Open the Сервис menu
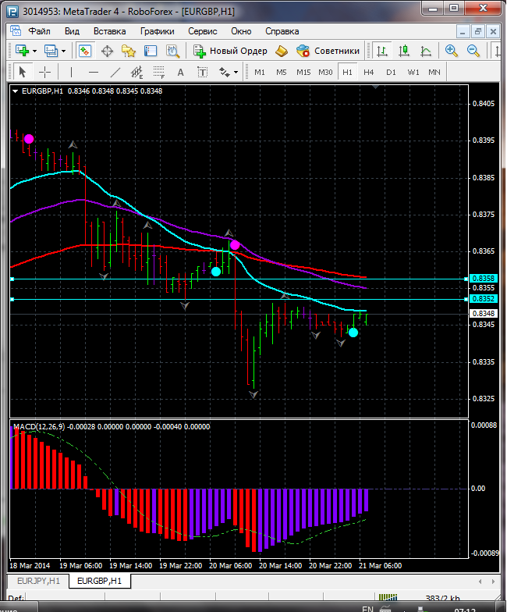The height and width of the screenshot is (612, 507). tap(203, 31)
